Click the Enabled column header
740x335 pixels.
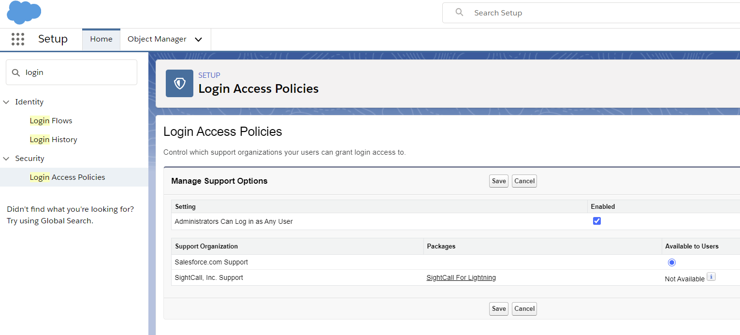603,207
